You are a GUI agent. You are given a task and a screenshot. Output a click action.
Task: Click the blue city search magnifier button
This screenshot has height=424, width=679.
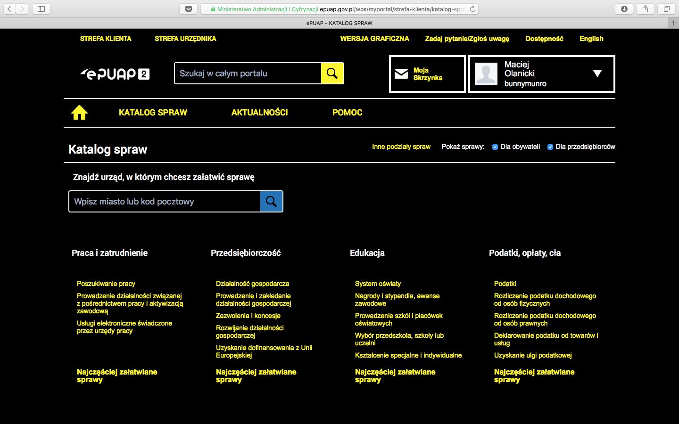pos(272,202)
